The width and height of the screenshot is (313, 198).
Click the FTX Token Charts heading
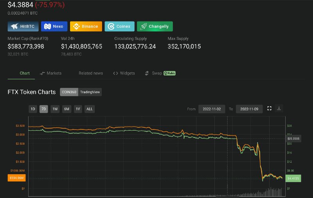pyautogui.click(x=32, y=92)
